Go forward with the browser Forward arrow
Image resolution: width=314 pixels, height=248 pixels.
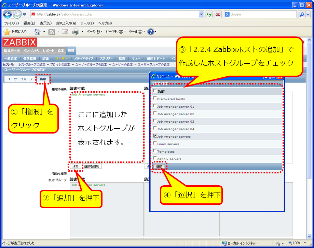point(17,14)
